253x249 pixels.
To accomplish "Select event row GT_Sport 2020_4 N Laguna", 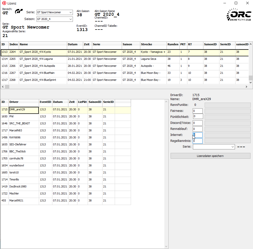I will 35,59.
